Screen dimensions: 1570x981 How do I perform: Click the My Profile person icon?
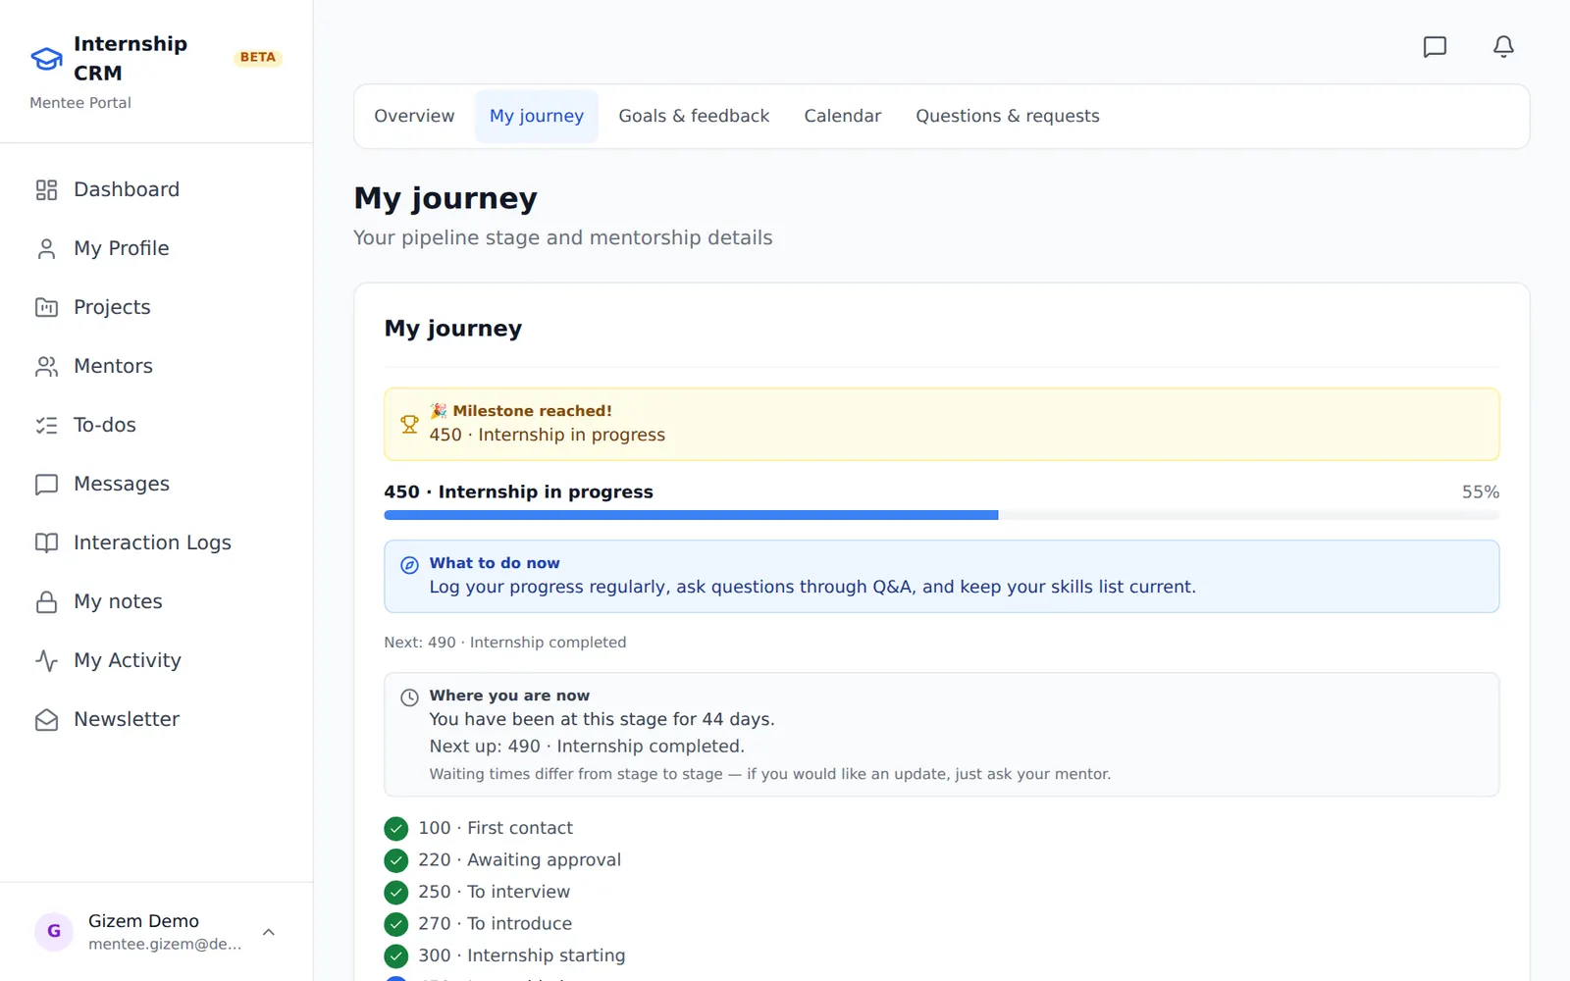[46, 248]
